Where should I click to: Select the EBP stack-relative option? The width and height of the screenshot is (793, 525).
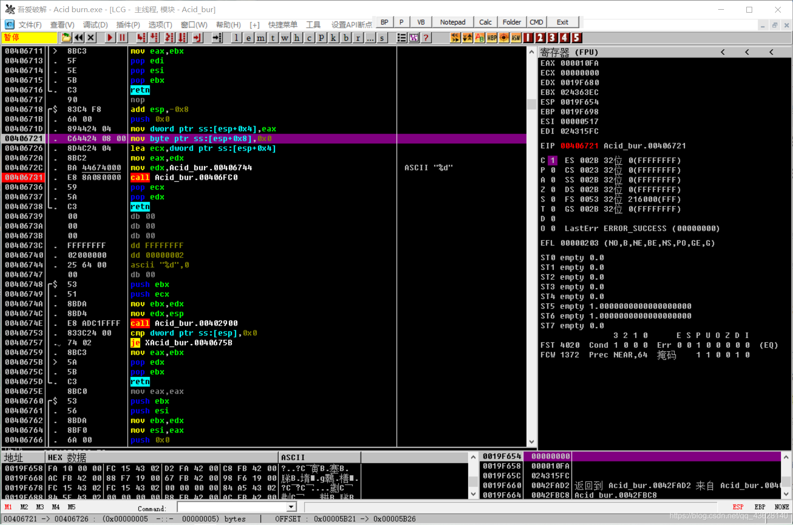(760, 507)
